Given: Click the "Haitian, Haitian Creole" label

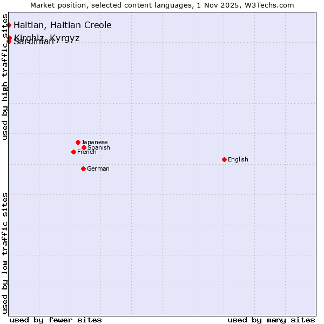Looking at the screenshot, I should (x=63, y=25).
